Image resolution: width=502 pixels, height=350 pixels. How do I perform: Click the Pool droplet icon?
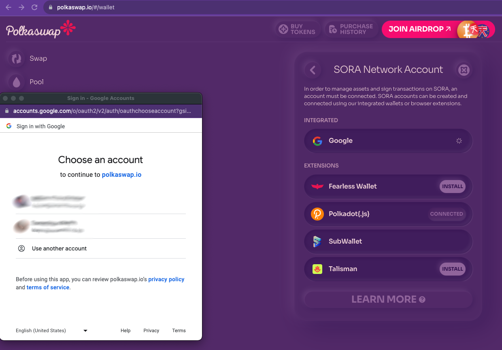click(x=17, y=82)
